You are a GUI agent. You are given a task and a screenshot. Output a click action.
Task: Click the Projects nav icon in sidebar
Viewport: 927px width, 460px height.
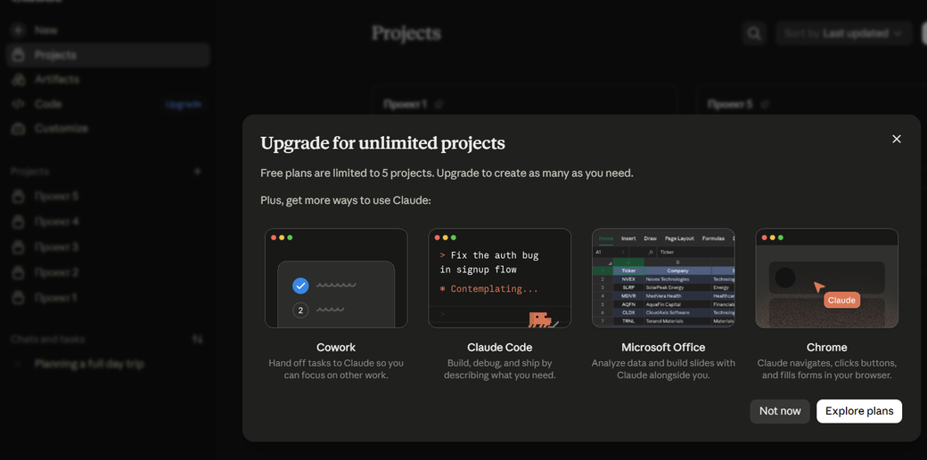pyautogui.click(x=19, y=55)
